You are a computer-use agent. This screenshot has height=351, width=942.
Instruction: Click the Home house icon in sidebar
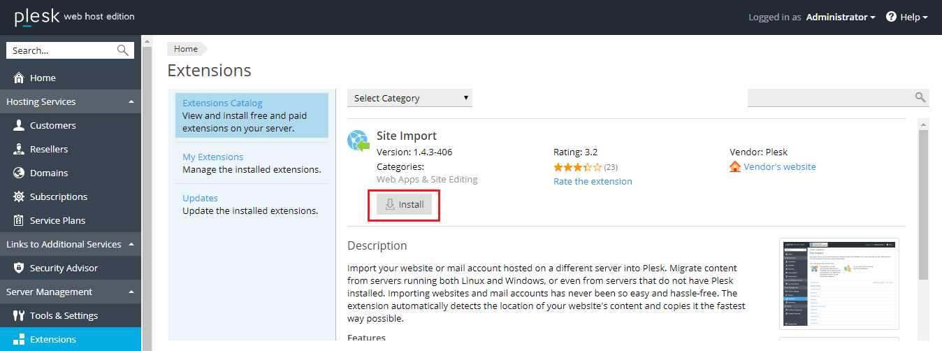(19, 78)
